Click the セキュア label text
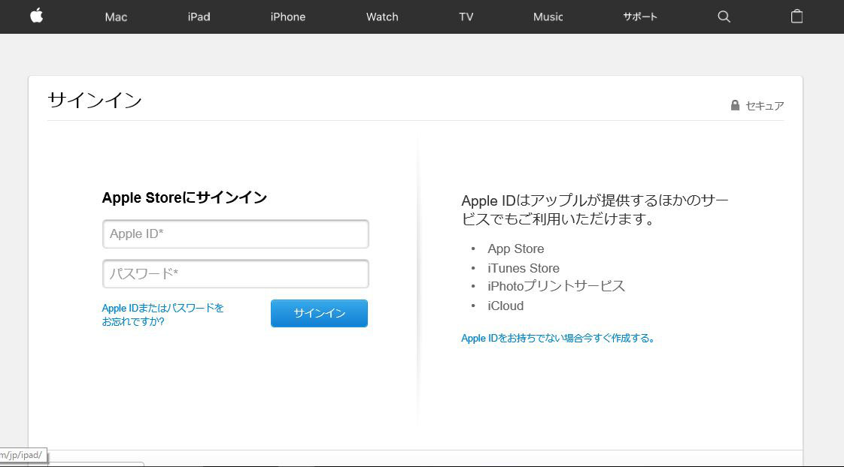The image size is (844, 467). (x=764, y=105)
